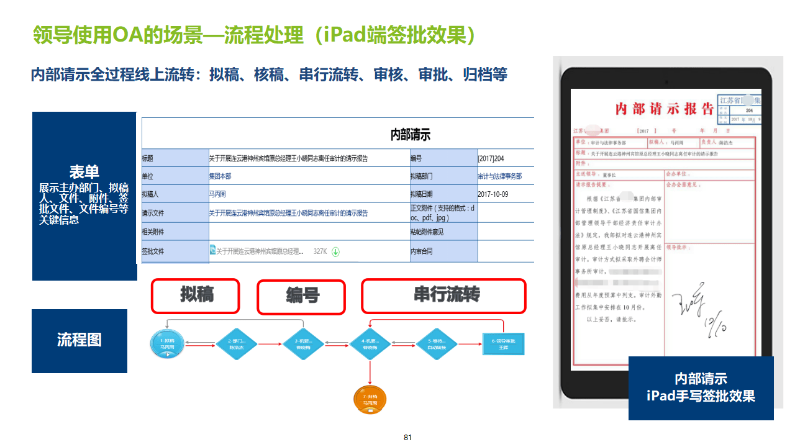Screen dimensions: 795x447
Task: Click the slide title 领导使用OA的场景
Action: (255, 35)
